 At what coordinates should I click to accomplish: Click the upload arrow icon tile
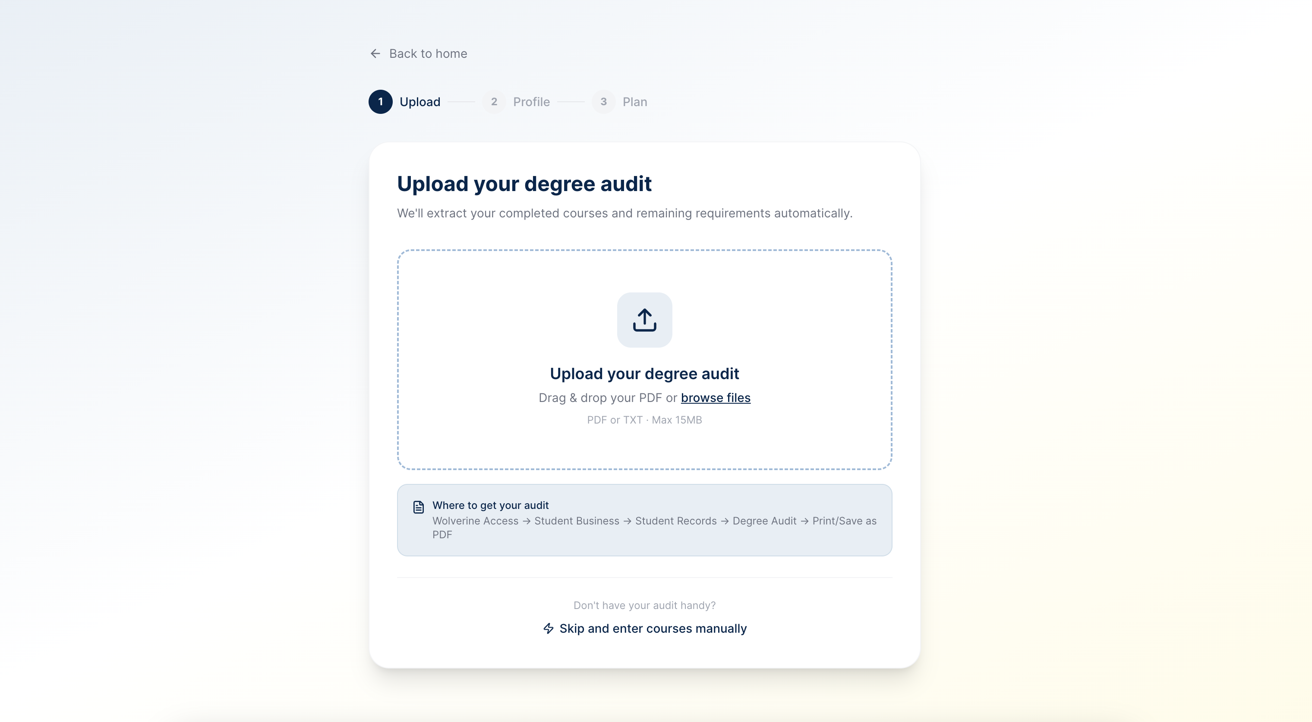644,320
